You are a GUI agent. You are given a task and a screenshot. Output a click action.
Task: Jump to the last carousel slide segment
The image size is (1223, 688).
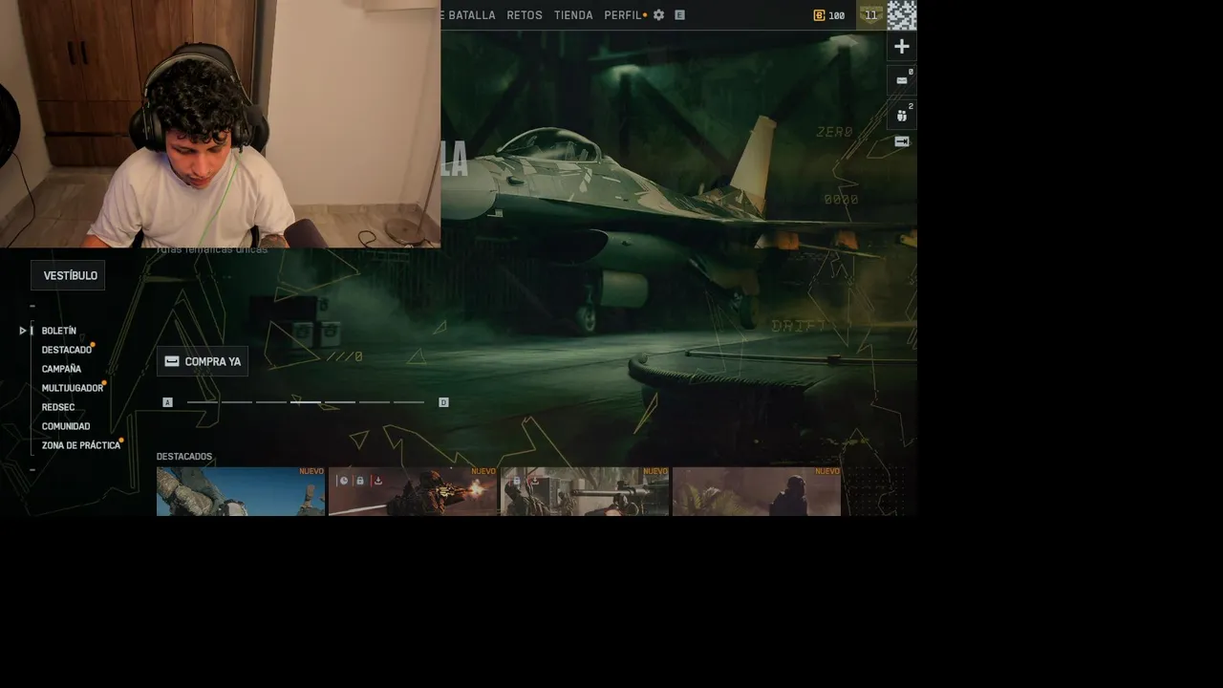[409, 402]
